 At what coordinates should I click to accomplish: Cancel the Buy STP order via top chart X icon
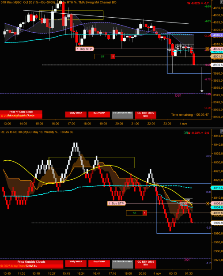point(208,49)
